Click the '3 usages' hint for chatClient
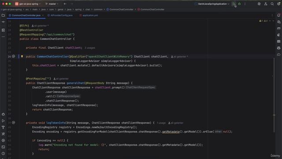This screenshot has height=159, width=282. click(90, 48)
